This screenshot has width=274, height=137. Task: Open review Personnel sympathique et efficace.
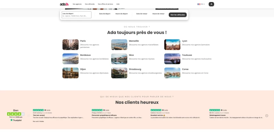[x=104, y=115]
